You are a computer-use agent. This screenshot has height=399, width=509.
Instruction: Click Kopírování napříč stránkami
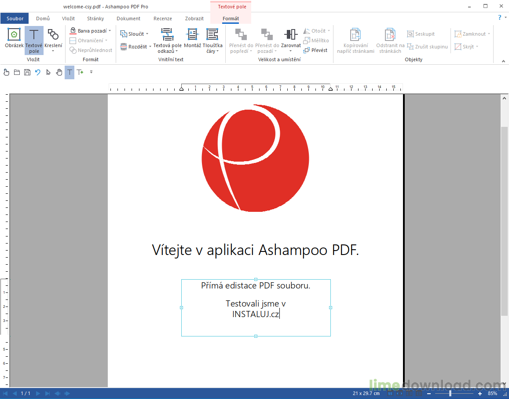355,40
